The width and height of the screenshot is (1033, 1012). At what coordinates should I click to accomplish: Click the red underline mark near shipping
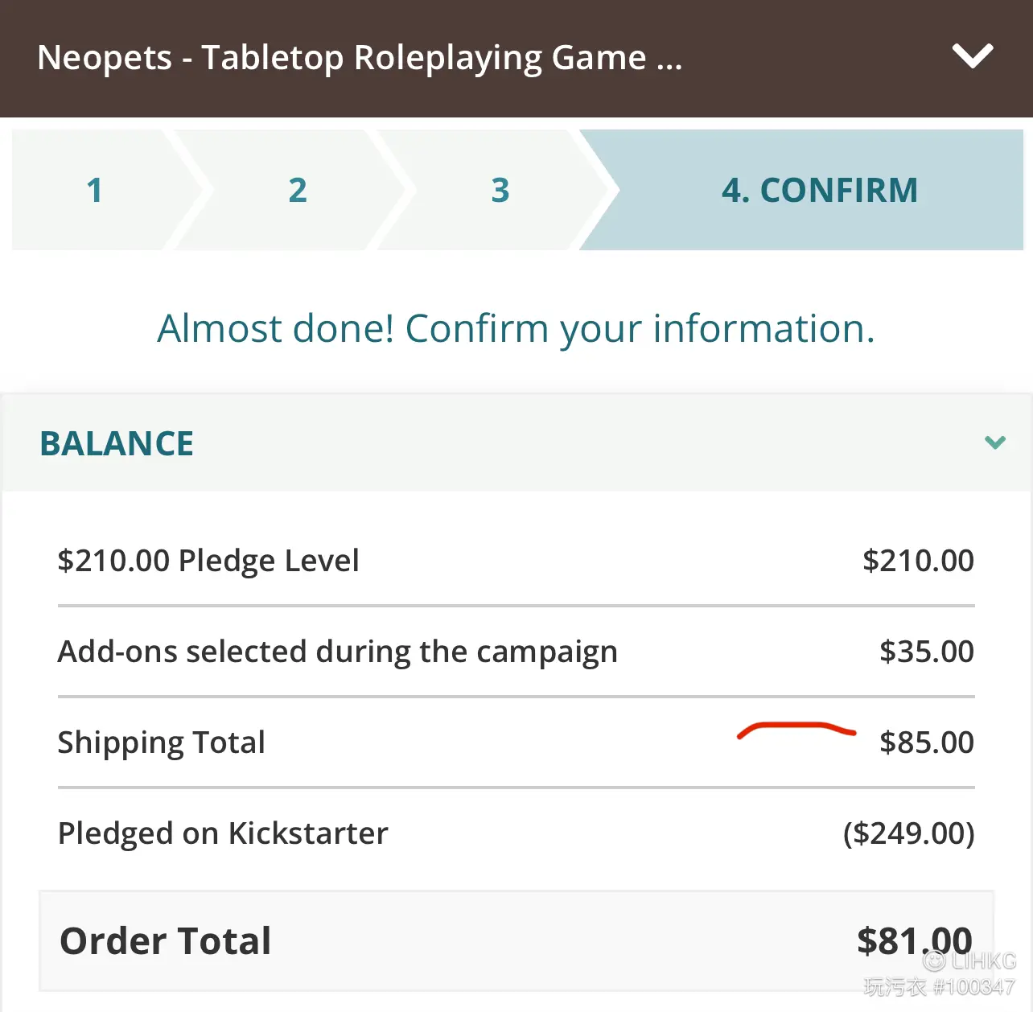click(796, 730)
